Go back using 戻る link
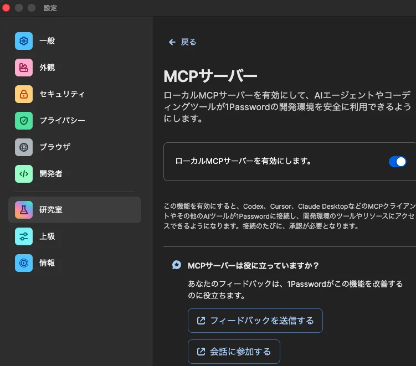Image resolution: width=416 pixels, height=366 pixels. tap(183, 42)
